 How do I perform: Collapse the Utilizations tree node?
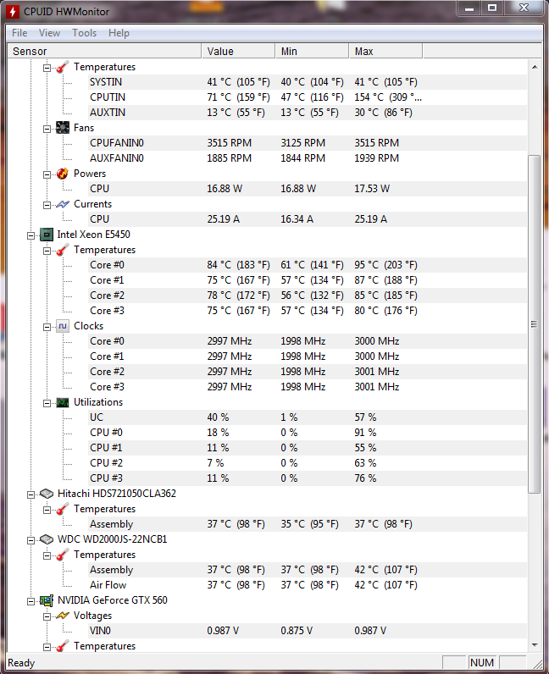pyautogui.click(x=47, y=402)
